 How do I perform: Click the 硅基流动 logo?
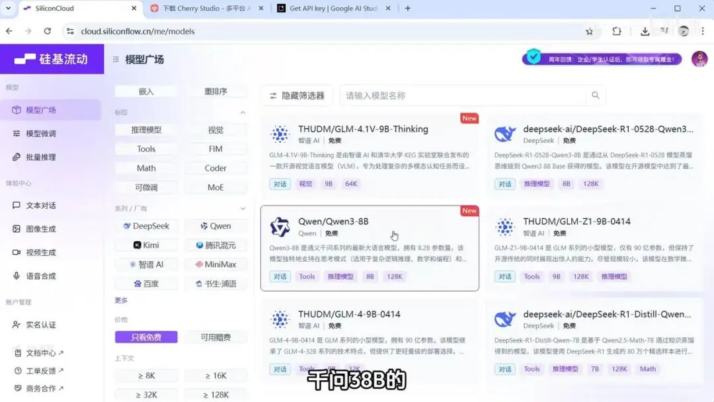[52, 60]
